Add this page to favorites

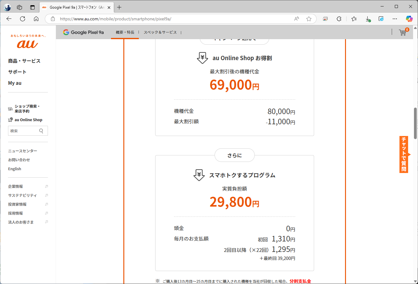309,19
